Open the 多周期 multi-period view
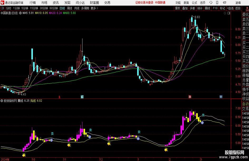 (85, 8)
